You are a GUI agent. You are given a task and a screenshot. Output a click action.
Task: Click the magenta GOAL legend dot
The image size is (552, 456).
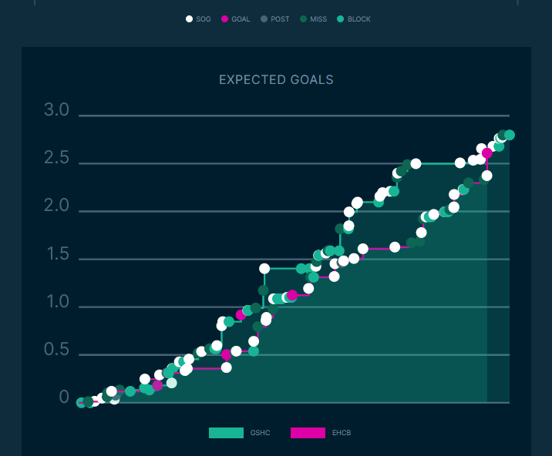[x=225, y=19]
